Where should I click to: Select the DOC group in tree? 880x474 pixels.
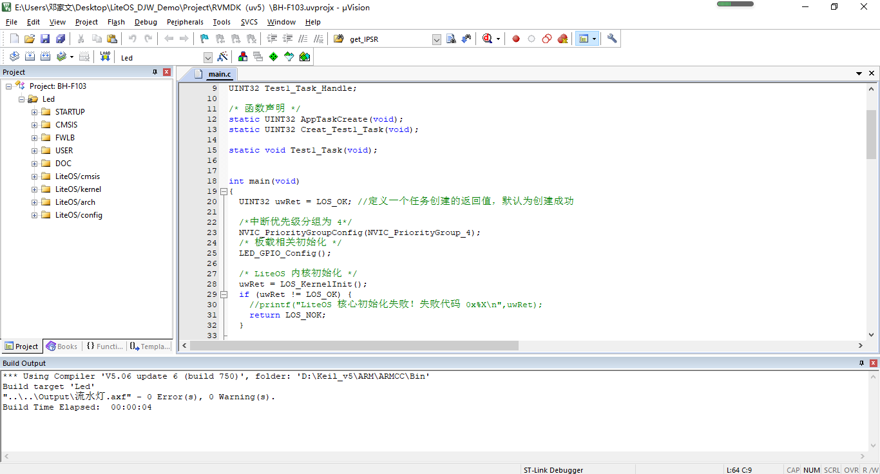coord(63,164)
